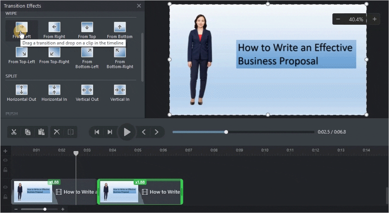The width and height of the screenshot is (389, 213).
Task: Close the Transition Effects panel
Action: pyautogui.click(x=139, y=6)
